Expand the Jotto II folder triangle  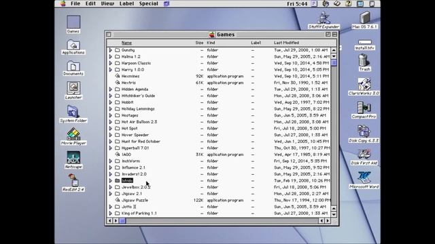(x=110, y=207)
